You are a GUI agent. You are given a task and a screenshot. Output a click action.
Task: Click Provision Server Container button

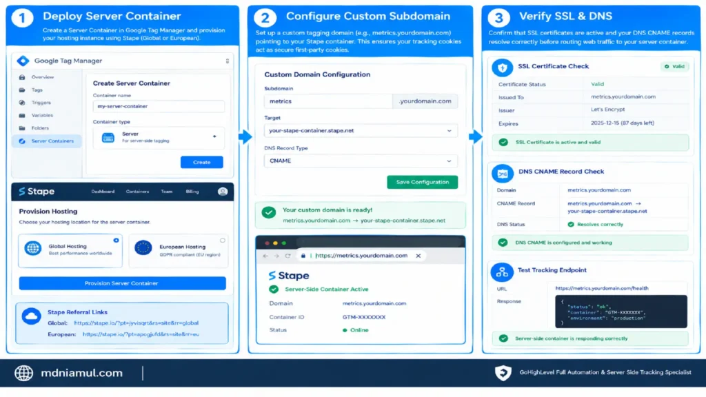[123, 283]
